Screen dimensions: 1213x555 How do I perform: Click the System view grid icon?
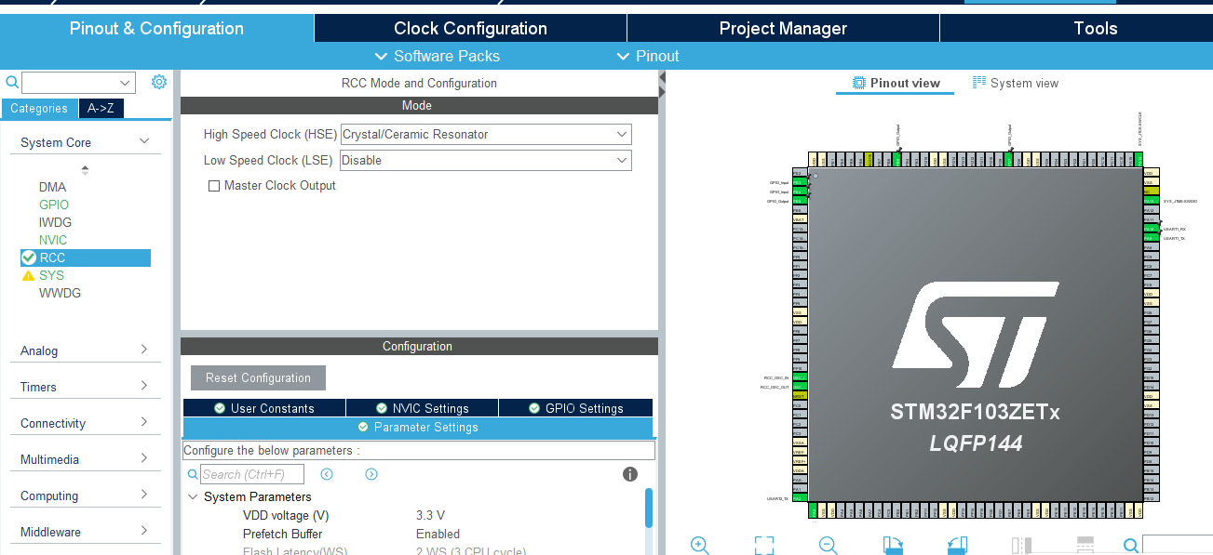(x=979, y=83)
